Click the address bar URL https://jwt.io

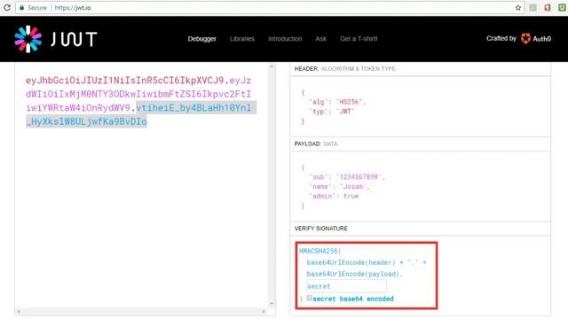point(73,8)
